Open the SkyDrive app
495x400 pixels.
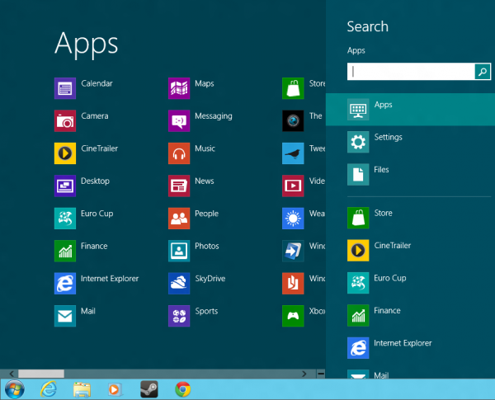(x=179, y=284)
